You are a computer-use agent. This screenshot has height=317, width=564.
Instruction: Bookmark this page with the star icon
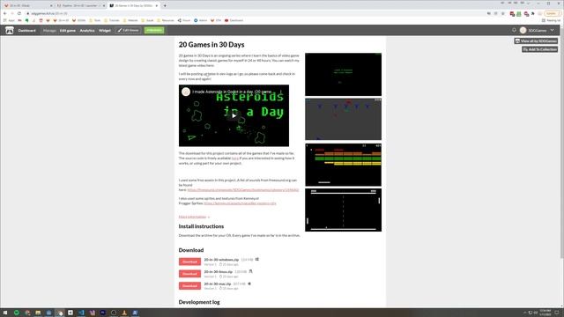click(x=503, y=13)
